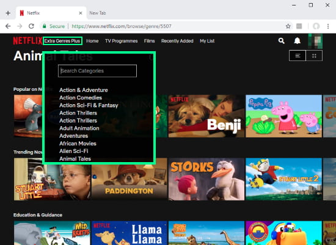Open the Benji title thumbnail
Viewport: 336px width, 245px height.
(206, 116)
